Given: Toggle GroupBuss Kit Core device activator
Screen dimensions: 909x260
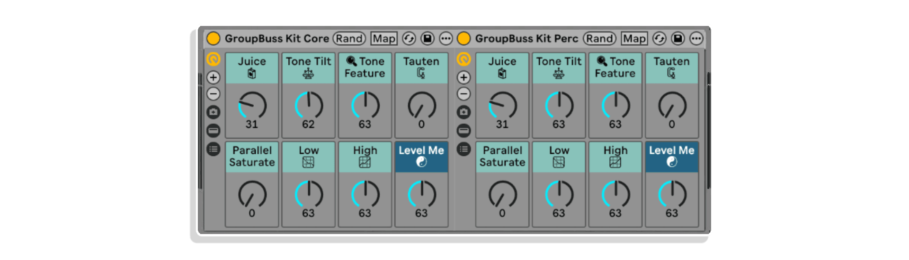Looking at the screenshot, I should pos(214,38).
